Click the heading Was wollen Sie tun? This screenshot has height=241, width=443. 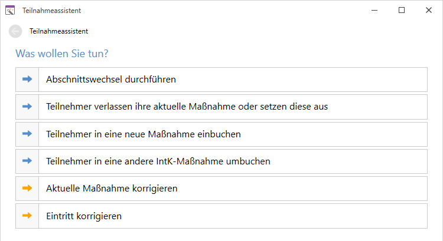pyautogui.click(x=61, y=54)
